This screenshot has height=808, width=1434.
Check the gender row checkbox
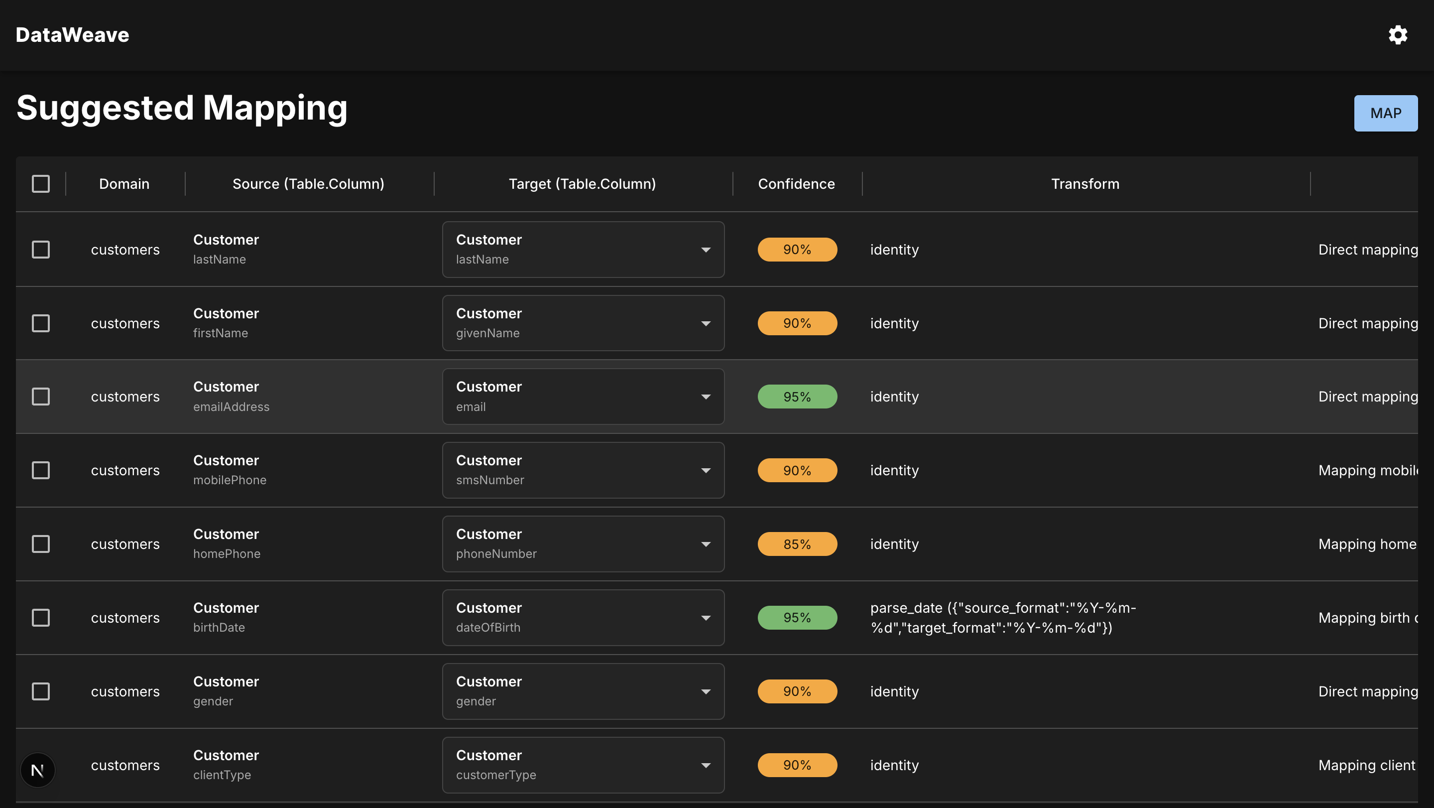(x=41, y=691)
